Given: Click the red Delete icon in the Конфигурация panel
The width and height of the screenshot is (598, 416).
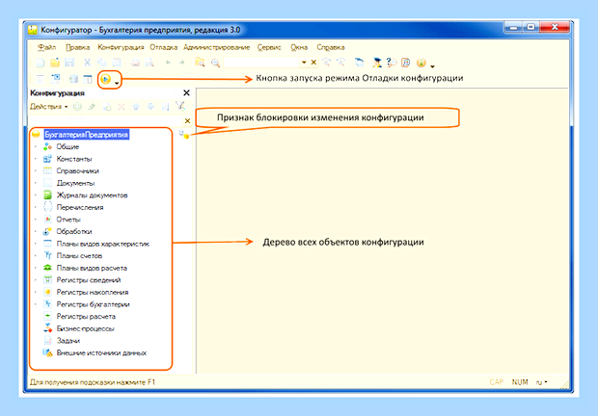Looking at the screenshot, I should (x=121, y=107).
